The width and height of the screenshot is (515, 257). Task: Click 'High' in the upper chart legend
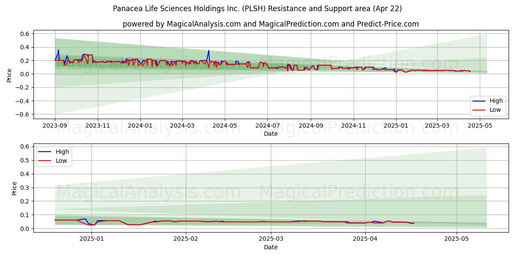click(496, 101)
